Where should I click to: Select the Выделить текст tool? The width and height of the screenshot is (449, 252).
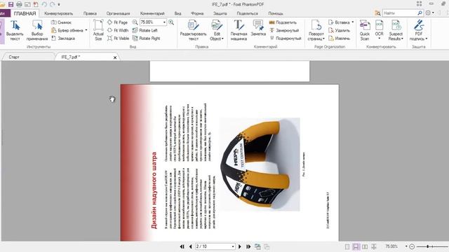[15, 31]
